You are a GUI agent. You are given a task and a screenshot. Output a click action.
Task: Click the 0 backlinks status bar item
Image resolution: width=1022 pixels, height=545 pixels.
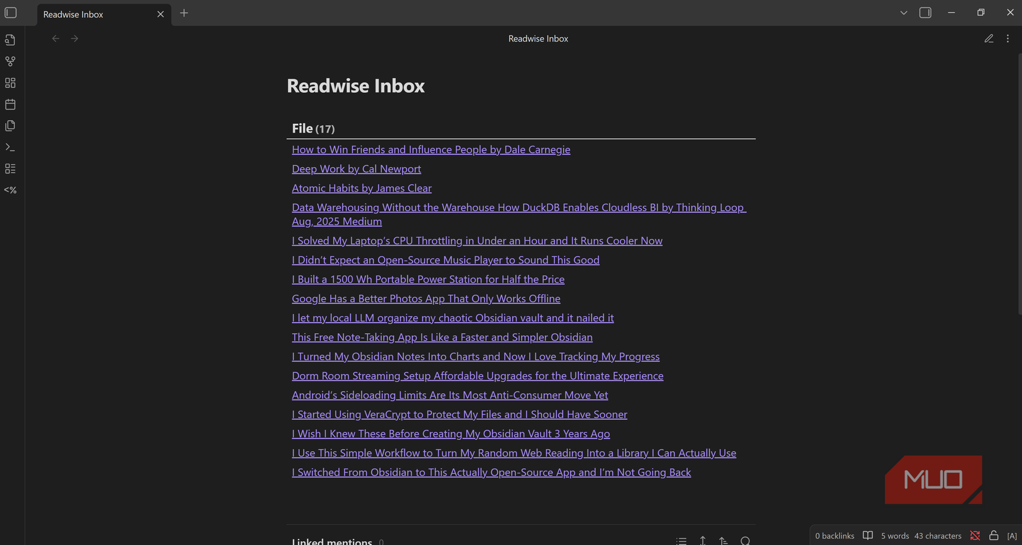(x=834, y=536)
